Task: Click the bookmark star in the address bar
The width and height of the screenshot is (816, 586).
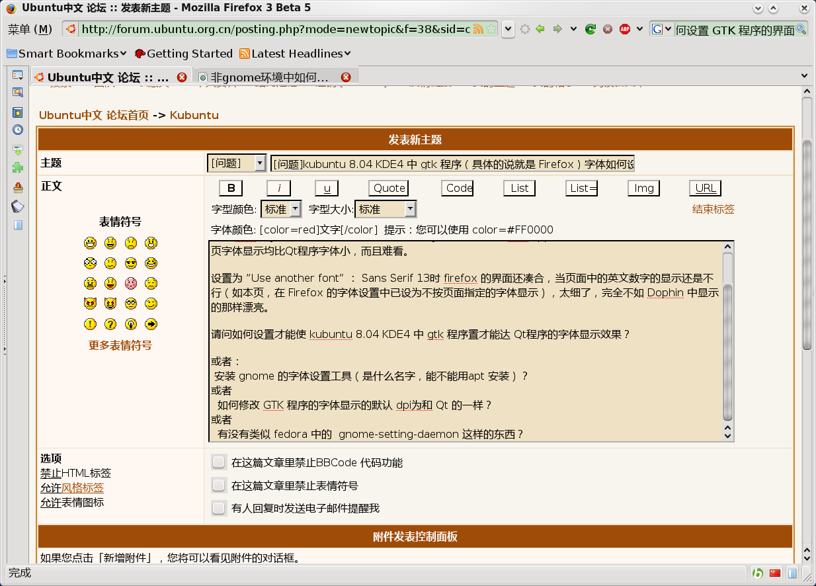Action: [x=491, y=29]
